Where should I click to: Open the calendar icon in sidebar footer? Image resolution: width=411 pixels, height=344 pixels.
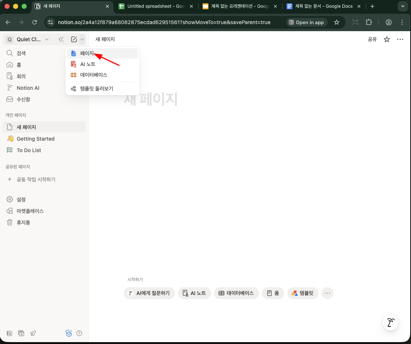coord(21,333)
